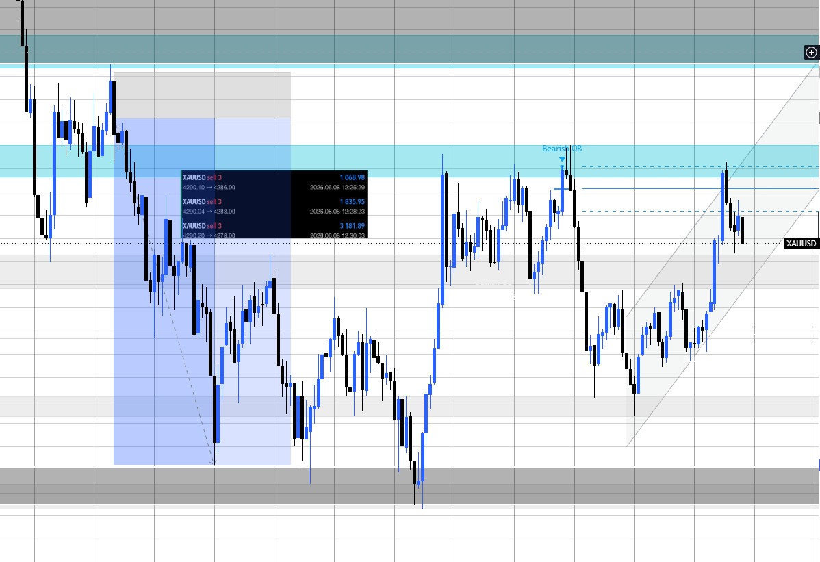Click the timestamp 2026.06.08 12:28:23
This screenshot has width=820, height=562.
[337, 212]
